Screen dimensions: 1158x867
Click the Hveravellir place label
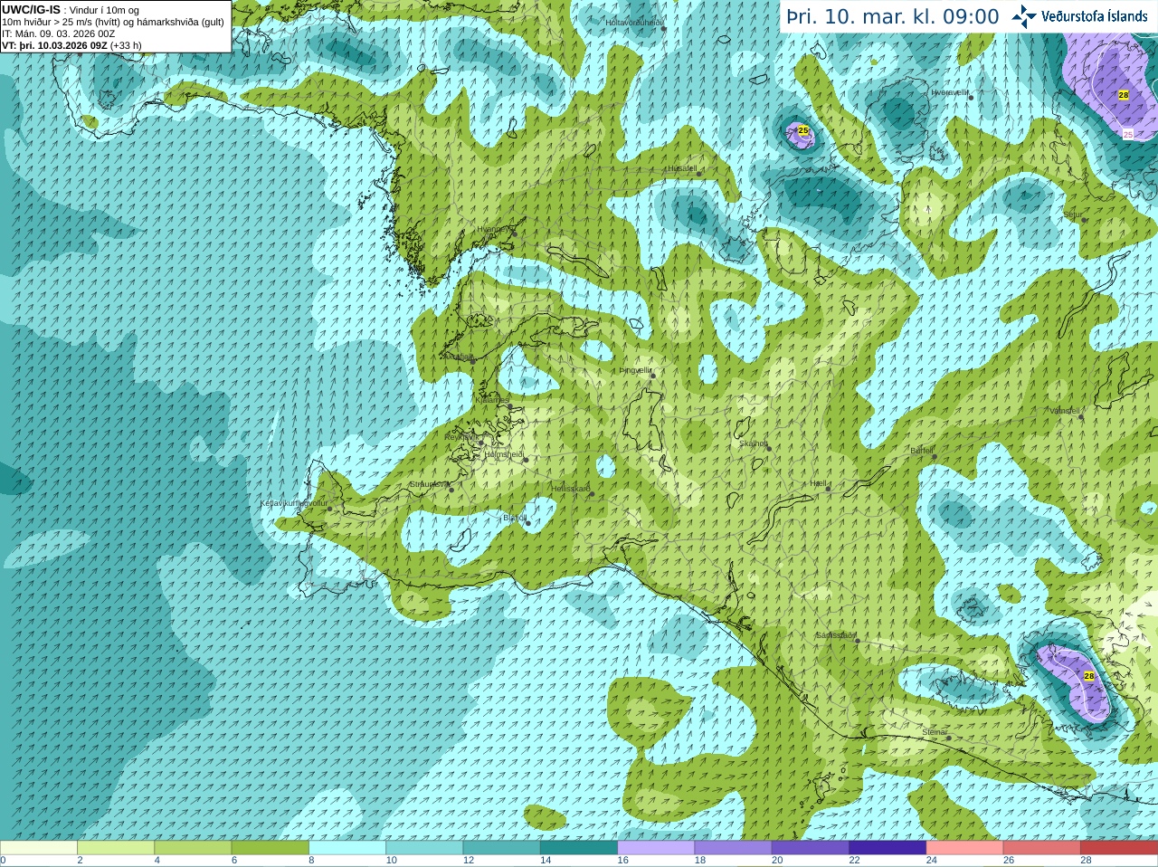[950, 92]
